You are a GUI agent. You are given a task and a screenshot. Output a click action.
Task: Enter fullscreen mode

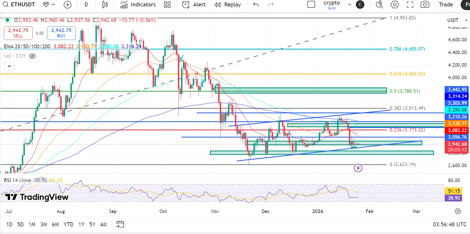[x=410, y=5]
